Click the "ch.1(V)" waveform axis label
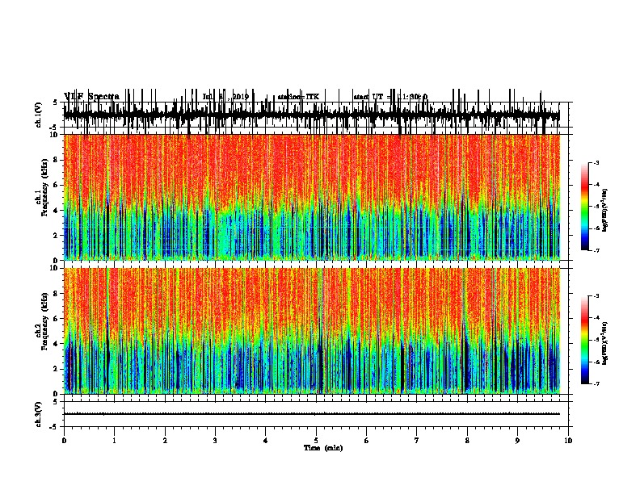 (38, 115)
